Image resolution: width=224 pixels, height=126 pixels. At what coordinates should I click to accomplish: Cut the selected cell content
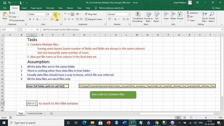click(12, 13)
